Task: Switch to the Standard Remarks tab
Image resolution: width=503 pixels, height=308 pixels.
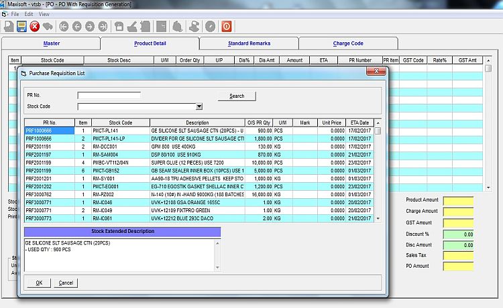Action: click(x=249, y=44)
